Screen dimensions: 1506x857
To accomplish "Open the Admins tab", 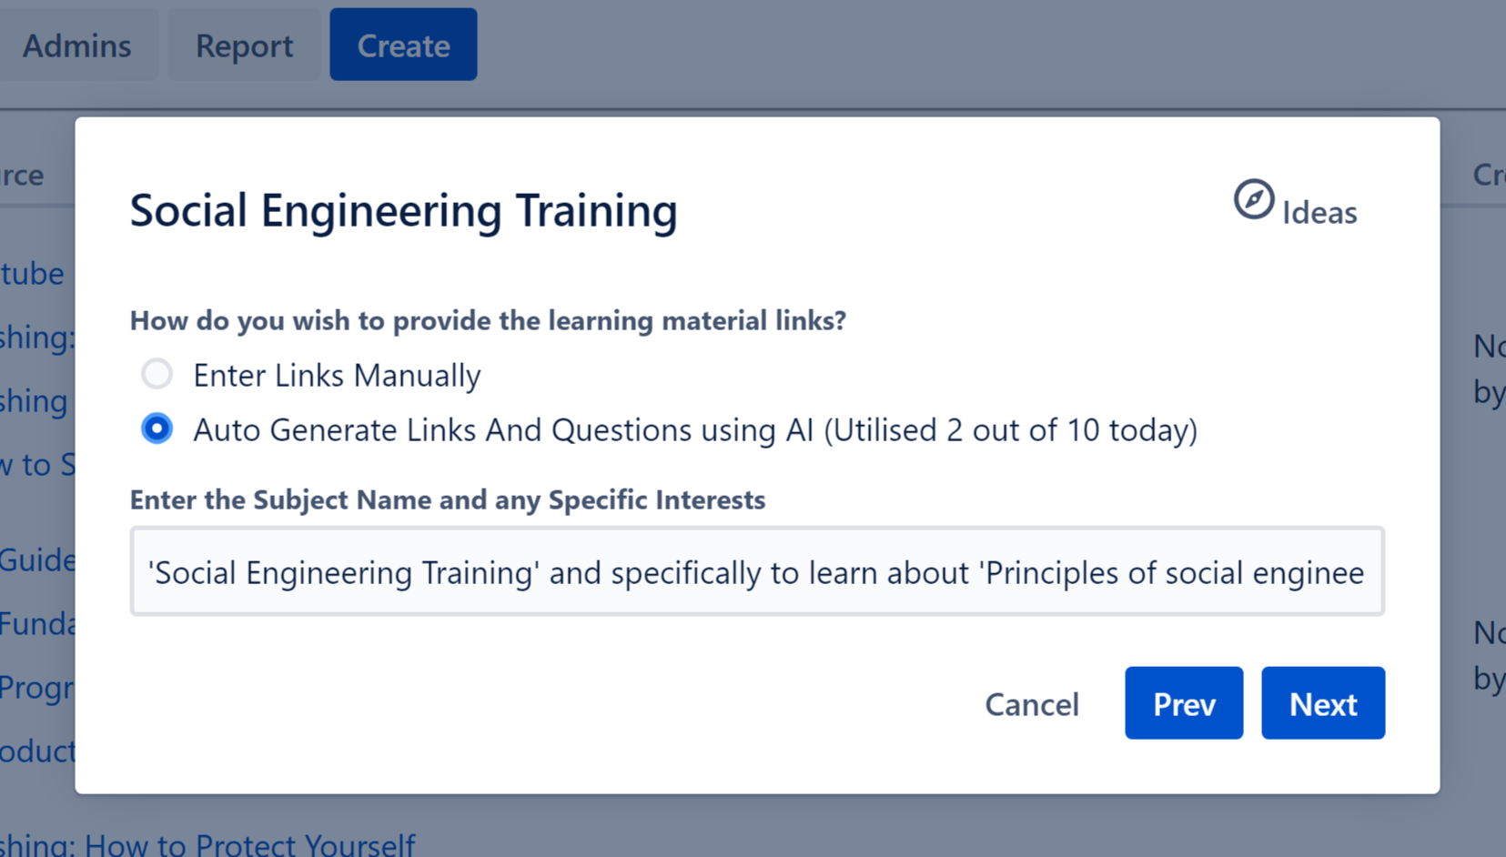I will (76, 45).
